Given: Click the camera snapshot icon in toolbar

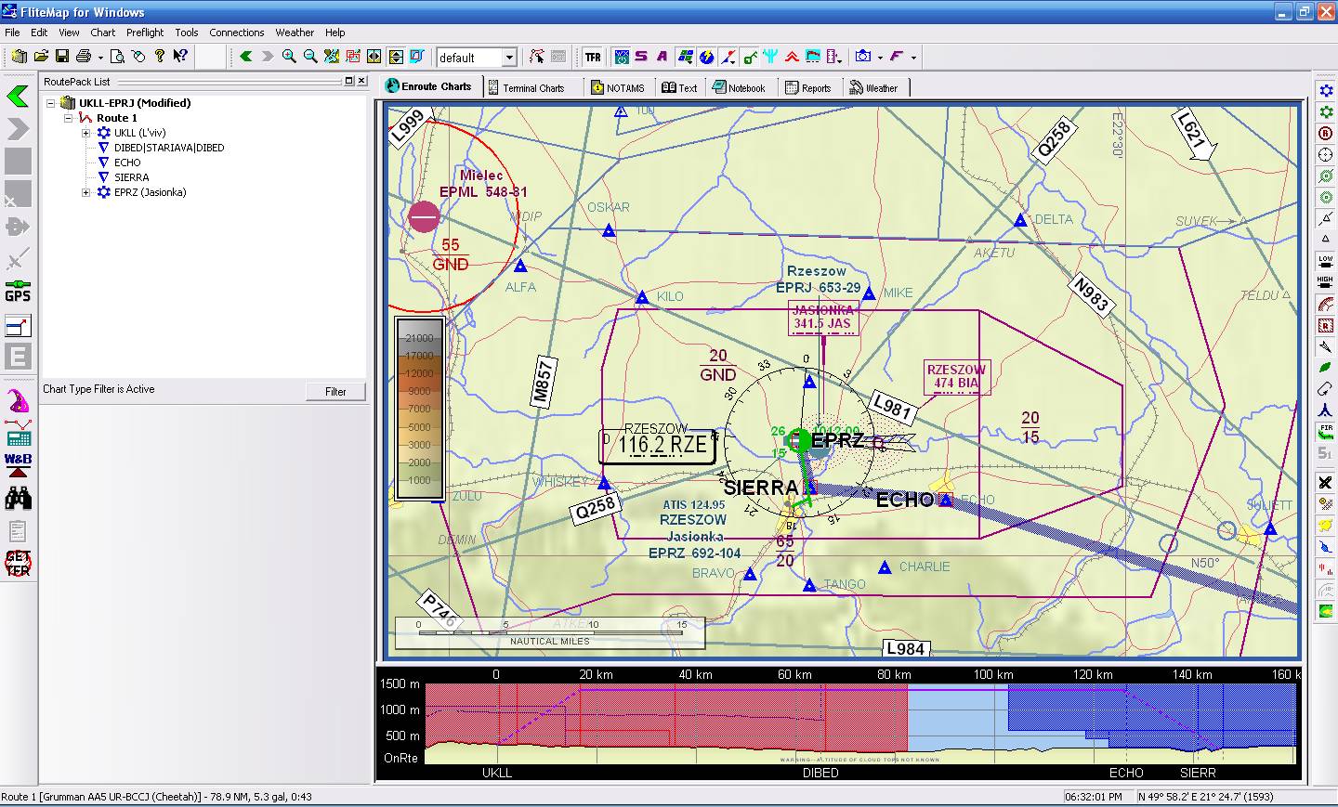Looking at the screenshot, I should point(863,57).
